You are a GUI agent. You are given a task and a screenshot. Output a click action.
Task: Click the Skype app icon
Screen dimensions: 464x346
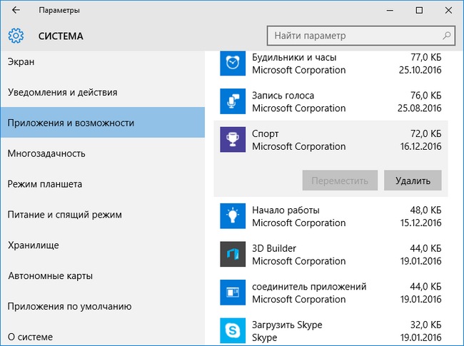pos(233,330)
